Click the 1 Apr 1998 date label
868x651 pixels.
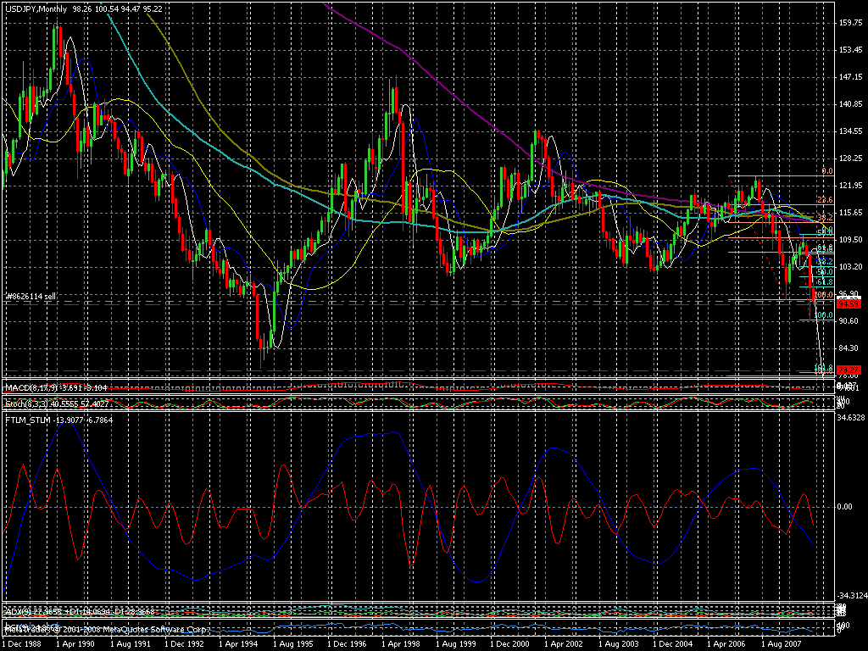[x=401, y=644]
